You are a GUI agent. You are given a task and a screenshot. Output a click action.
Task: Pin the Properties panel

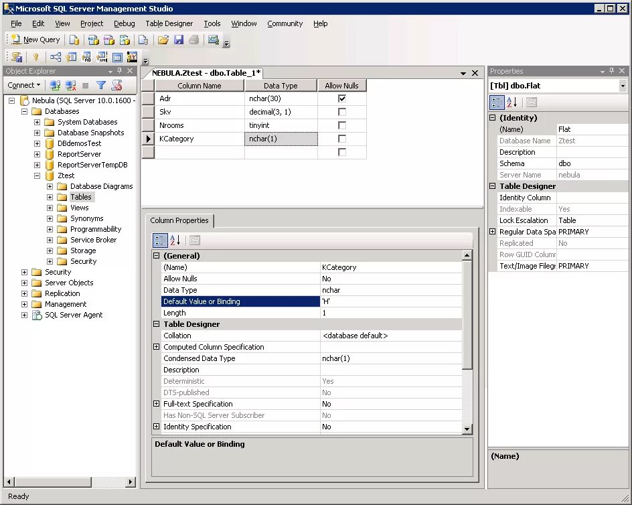[612, 70]
